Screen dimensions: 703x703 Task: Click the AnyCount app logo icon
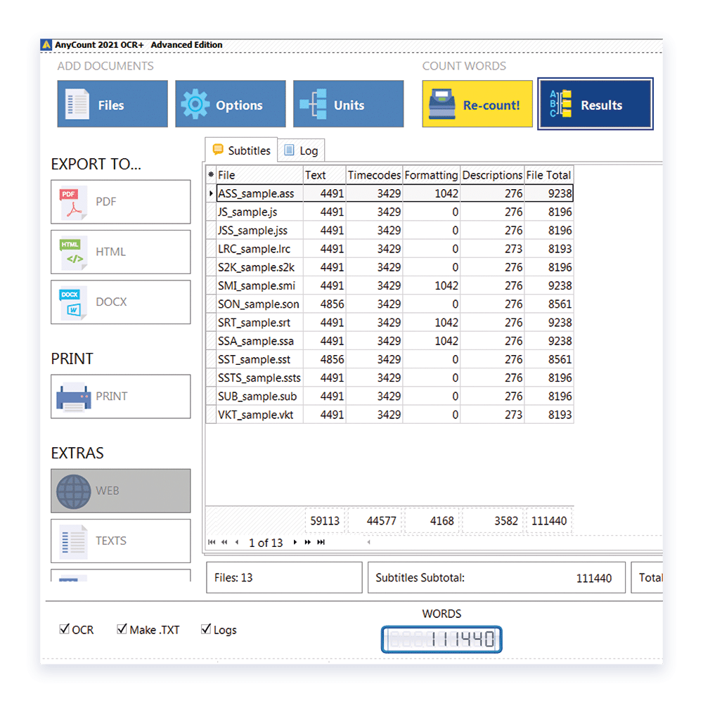[46, 45]
